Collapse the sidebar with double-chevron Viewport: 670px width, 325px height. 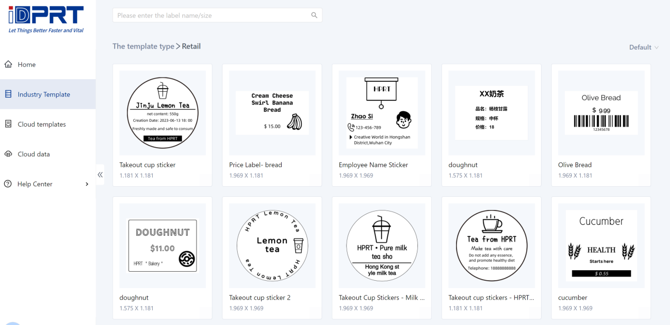(x=100, y=175)
